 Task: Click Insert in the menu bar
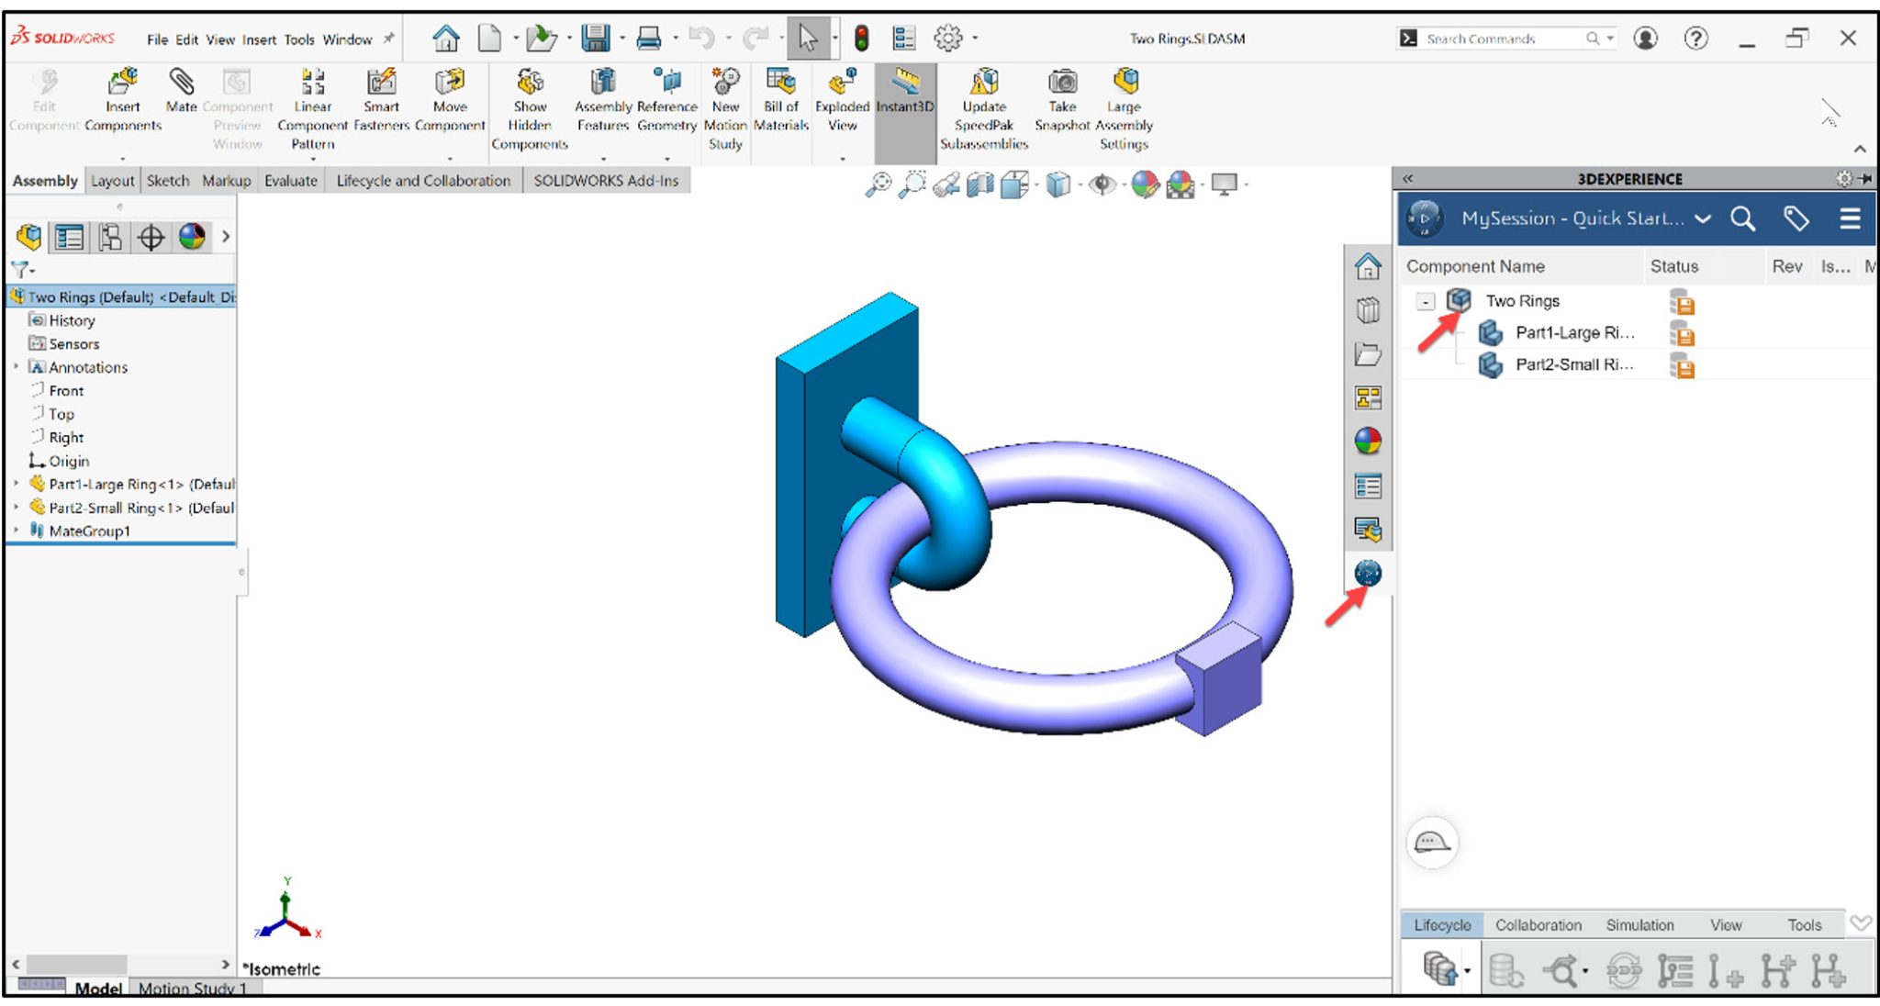pyautogui.click(x=258, y=39)
